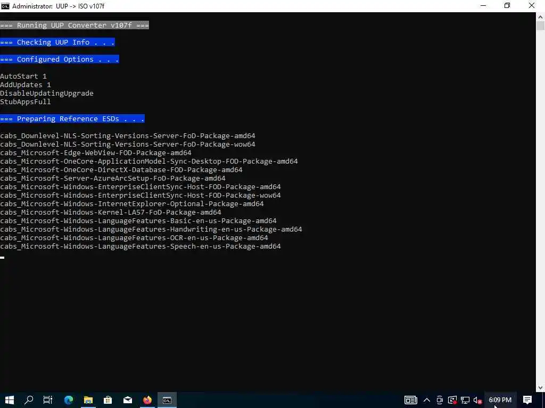Image resolution: width=545 pixels, height=408 pixels.
Task: Click Meet Now camera tray icon
Action: click(440, 400)
